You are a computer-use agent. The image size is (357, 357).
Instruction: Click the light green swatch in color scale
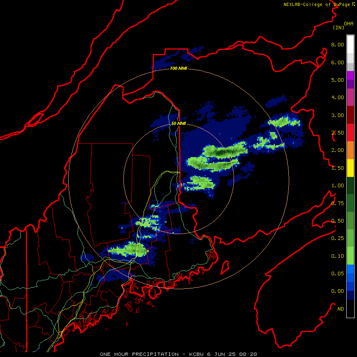pos(350,256)
